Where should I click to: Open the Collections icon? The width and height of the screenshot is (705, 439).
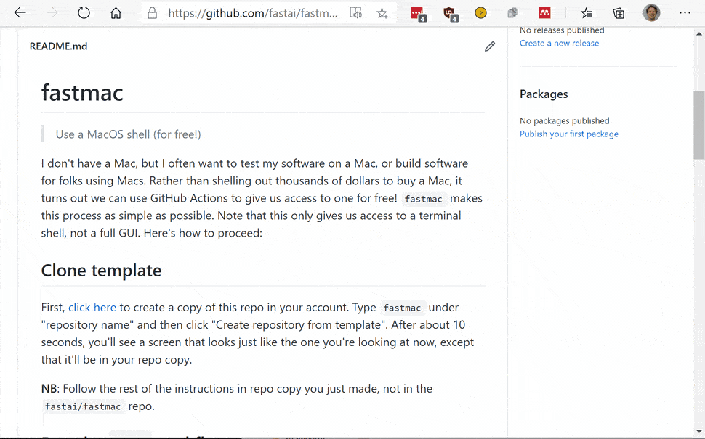click(x=619, y=13)
